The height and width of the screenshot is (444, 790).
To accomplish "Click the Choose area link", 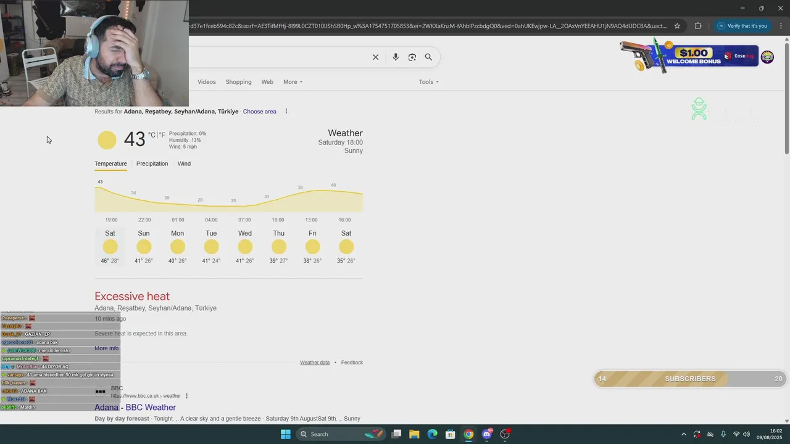I will (259, 112).
